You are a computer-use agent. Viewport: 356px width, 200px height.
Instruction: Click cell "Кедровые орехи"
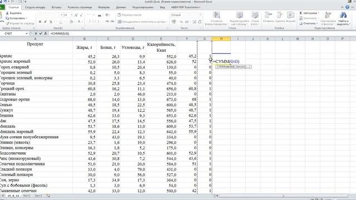pos(36,99)
